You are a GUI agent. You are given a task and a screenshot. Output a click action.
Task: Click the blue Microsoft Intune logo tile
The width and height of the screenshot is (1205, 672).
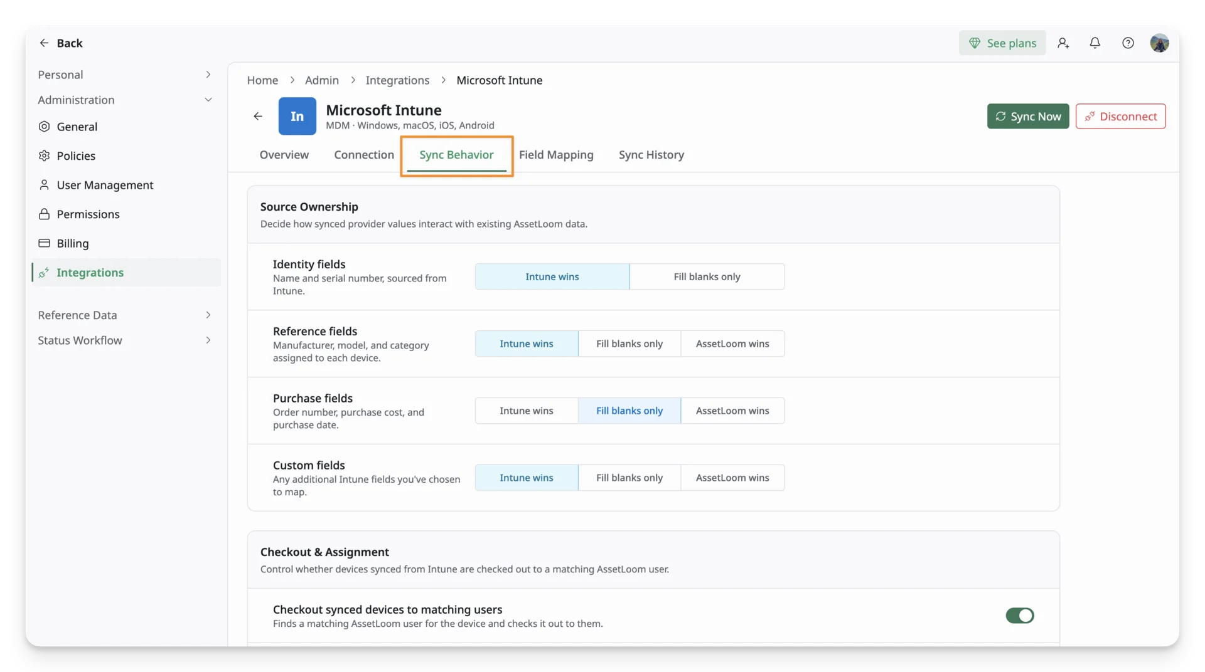tap(297, 116)
